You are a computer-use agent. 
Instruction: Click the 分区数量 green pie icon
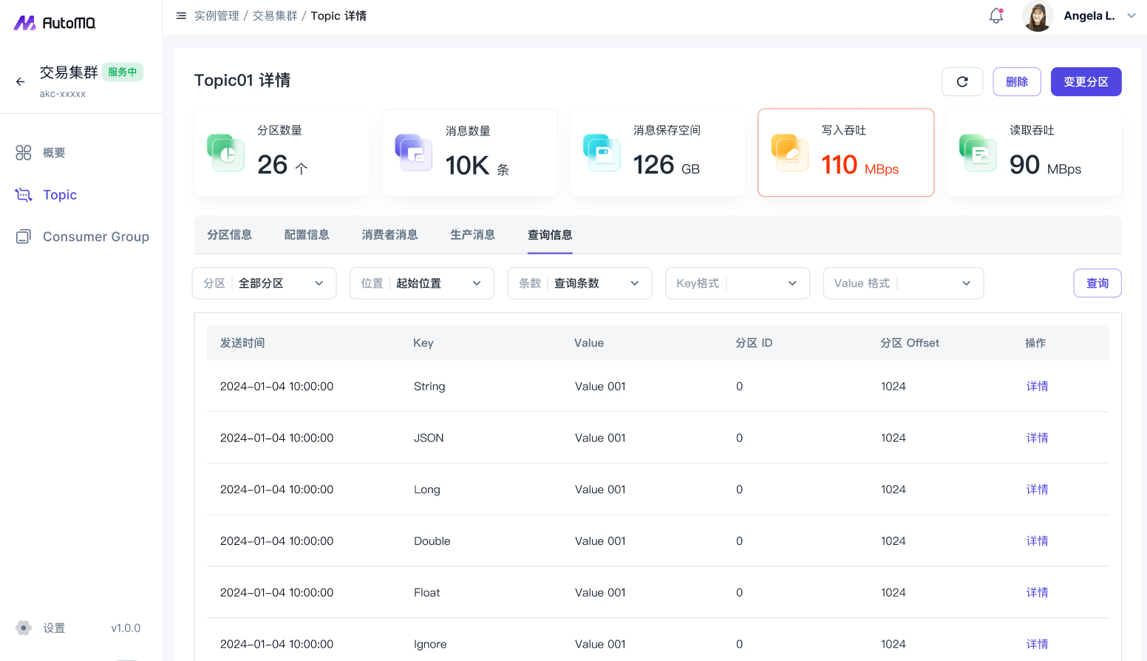pos(225,152)
